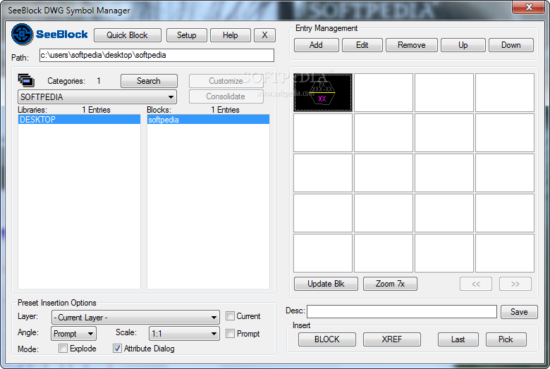
Task: Enable the Prompt scale checkbox
Action: point(230,334)
